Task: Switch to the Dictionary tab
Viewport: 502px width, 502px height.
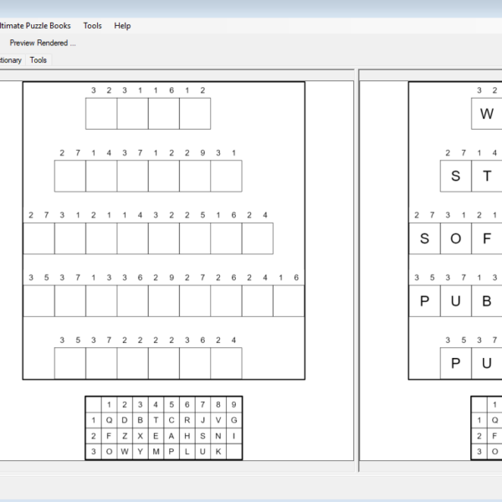Action: pos(10,60)
